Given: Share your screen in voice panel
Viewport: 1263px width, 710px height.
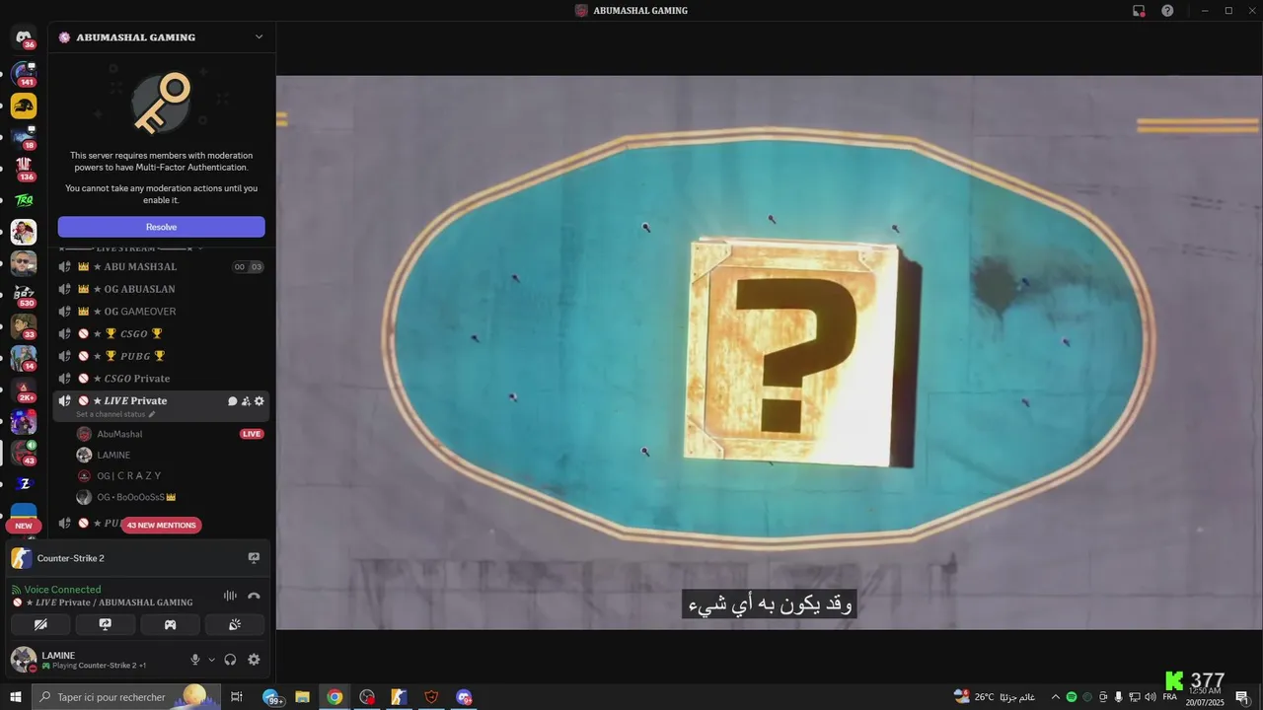Looking at the screenshot, I should click(x=106, y=624).
